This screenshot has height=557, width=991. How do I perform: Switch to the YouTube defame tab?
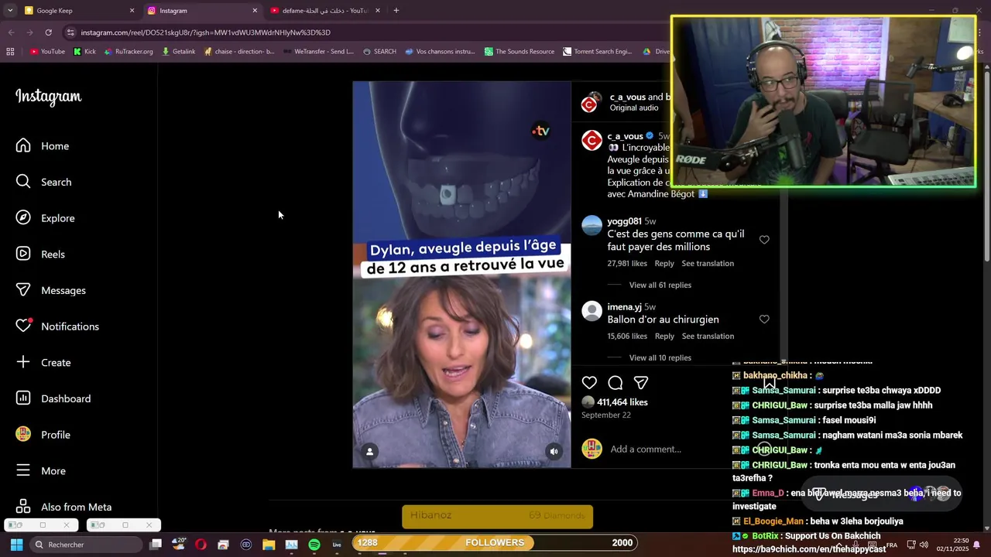(x=325, y=11)
